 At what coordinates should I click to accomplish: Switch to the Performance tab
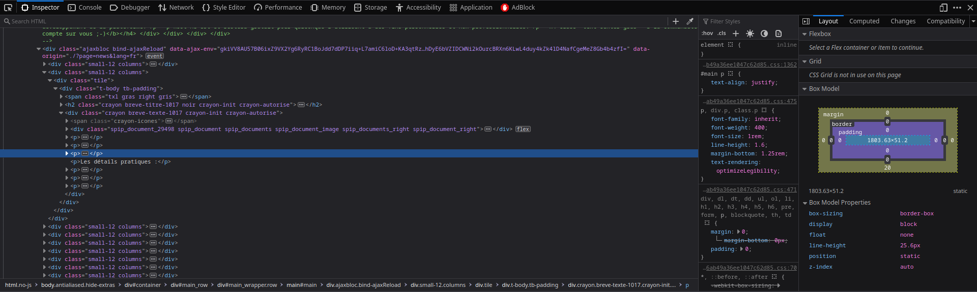[x=278, y=8]
